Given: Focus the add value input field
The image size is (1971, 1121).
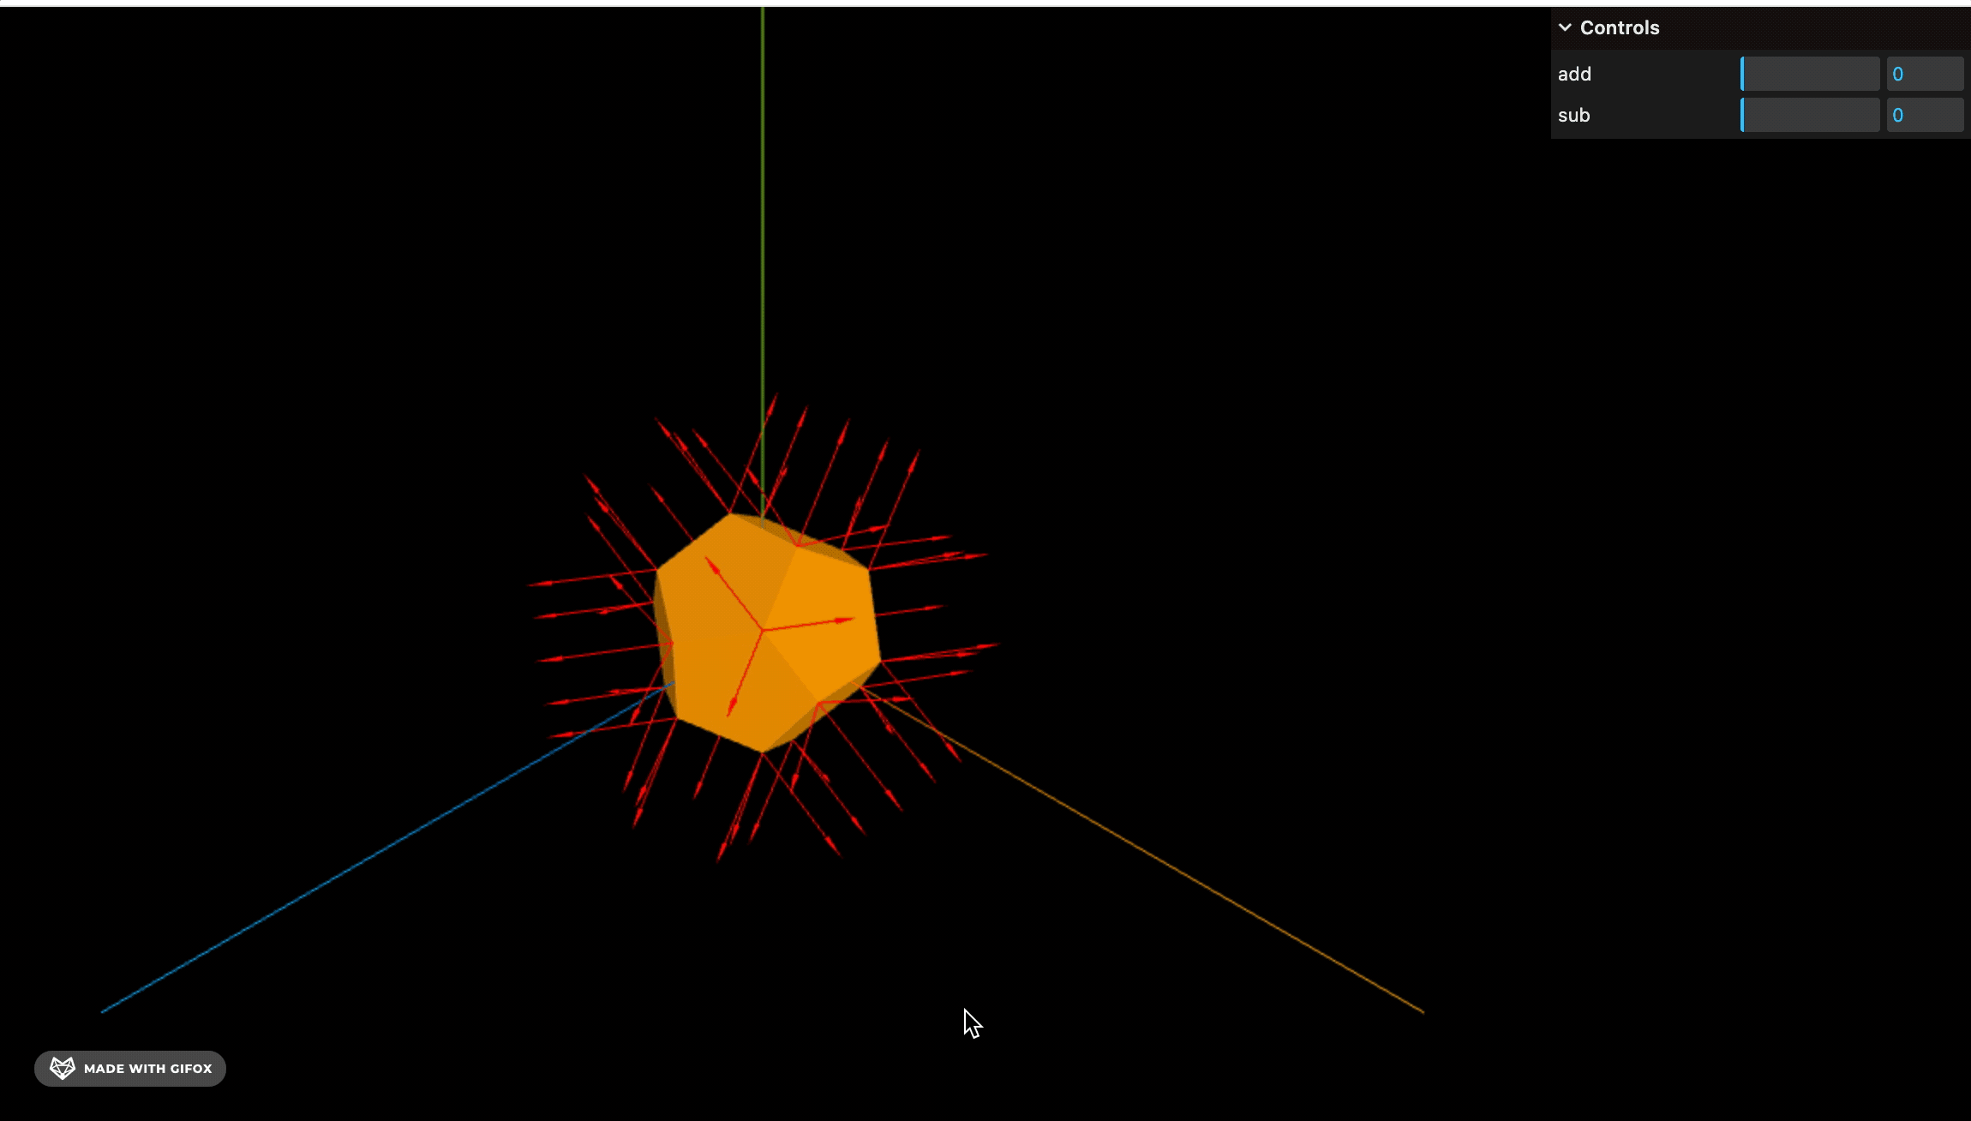Looking at the screenshot, I should click(x=1925, y=74).
